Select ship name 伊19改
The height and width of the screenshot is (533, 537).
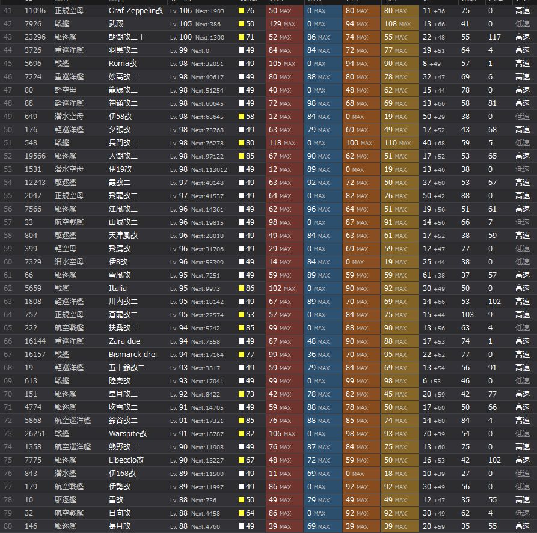point(120,169)
